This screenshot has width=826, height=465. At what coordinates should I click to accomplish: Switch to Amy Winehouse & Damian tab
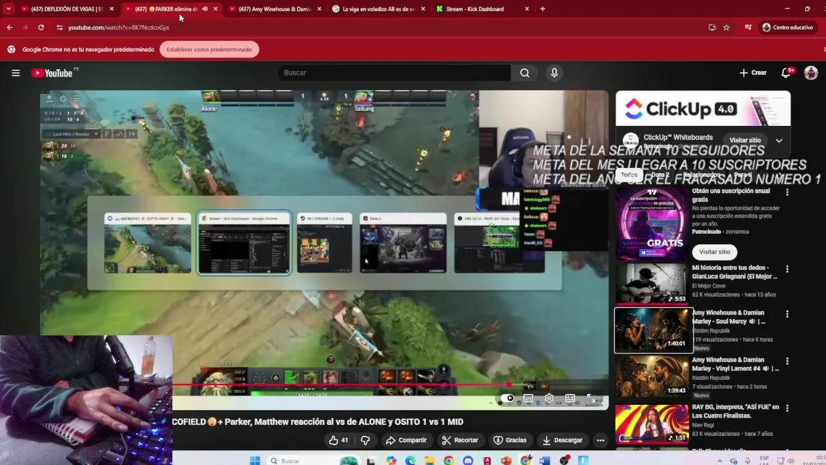[x=275, y=9]
